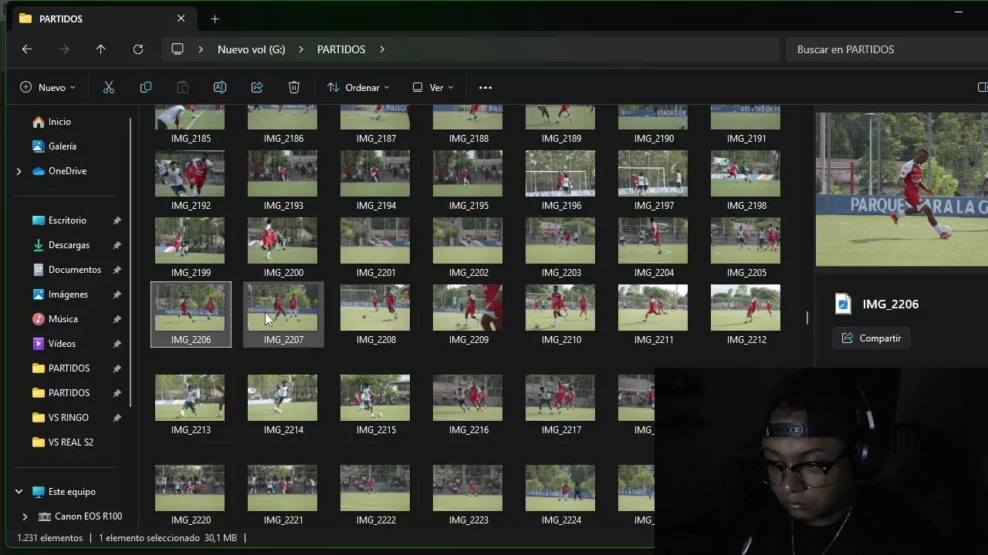Open Documentos quick access folder

(x=74, y=270)
